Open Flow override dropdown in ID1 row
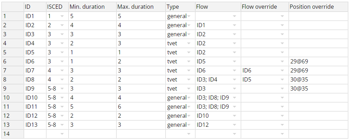This screenshot has height=140, width=350. (282, 16)
